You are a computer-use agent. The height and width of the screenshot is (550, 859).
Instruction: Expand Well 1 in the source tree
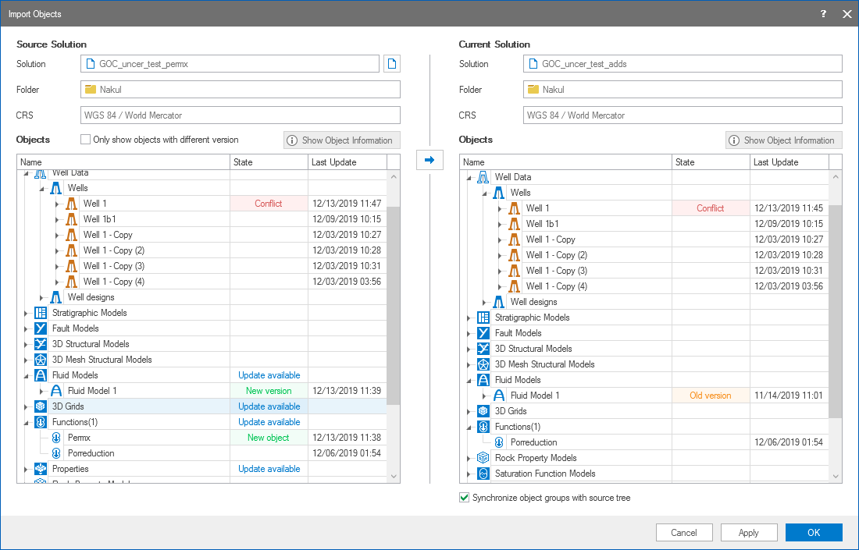pyautogui.click(x=57, y=204)
